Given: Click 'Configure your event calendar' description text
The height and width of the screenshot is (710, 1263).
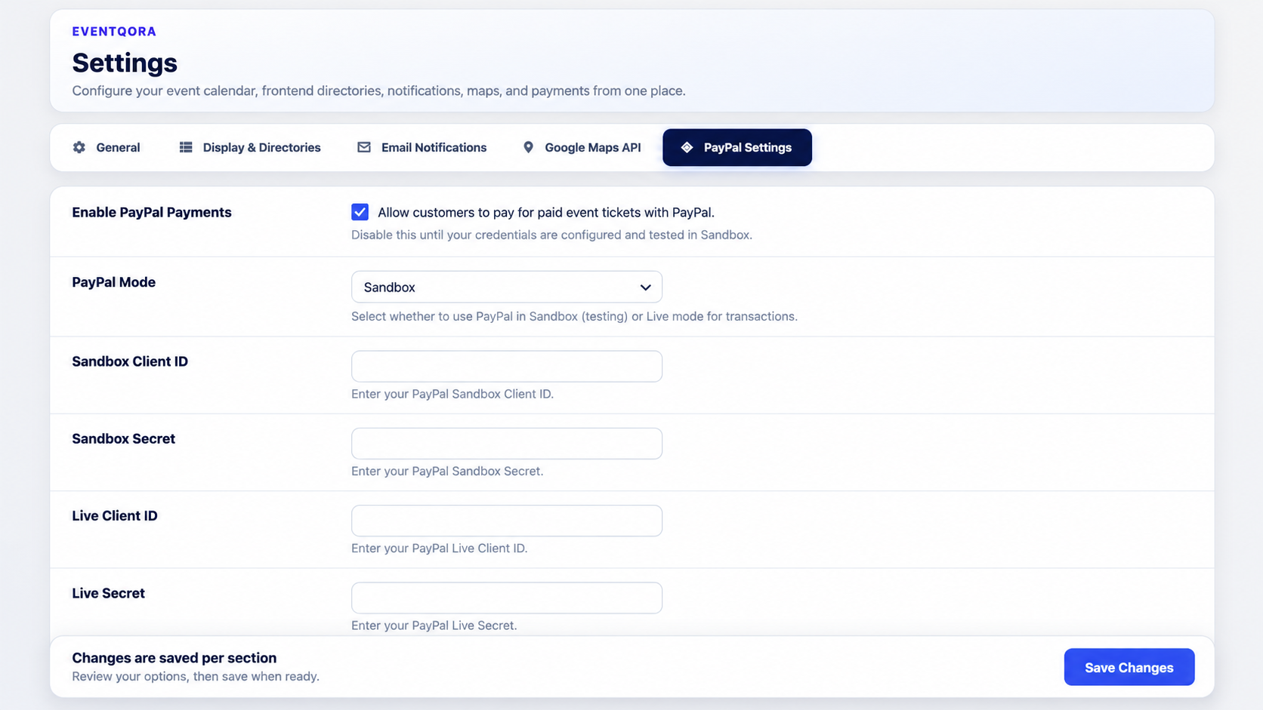Looking at the screenshot, I should (378, 91).
